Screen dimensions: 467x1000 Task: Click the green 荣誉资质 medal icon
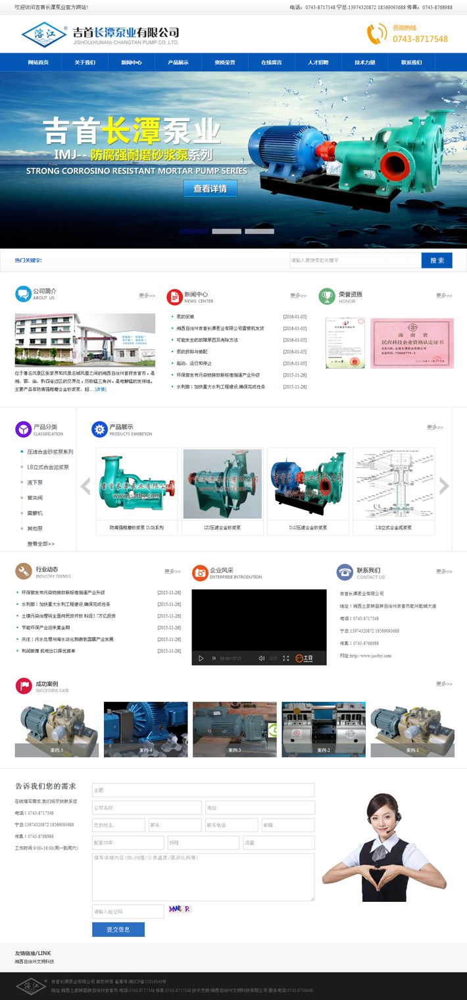pos(327,297)
